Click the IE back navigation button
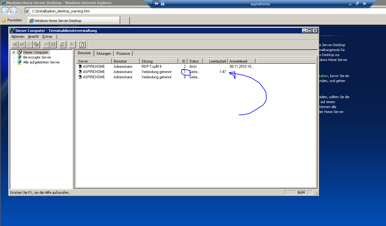Viewport: 386px width, 226px height. pyautogui.click(x=5, y=11)
